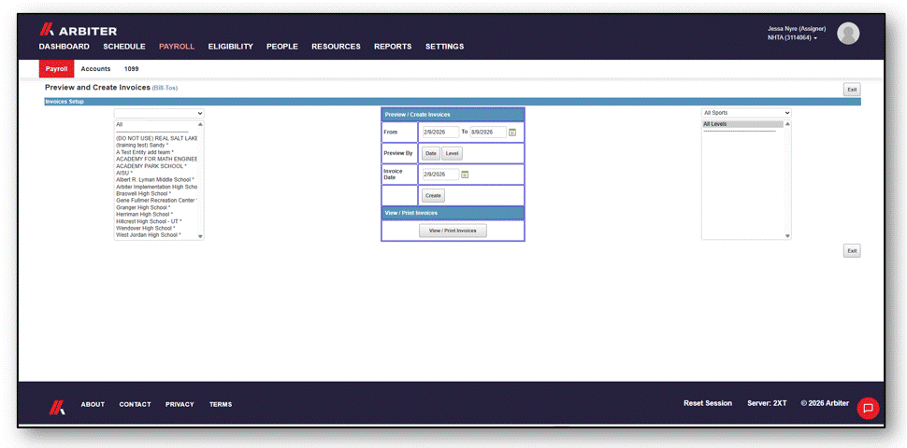Open the TERMS footer link
Image resolution: width=907 pixels, height=448 pixels.
pos(221,405)
